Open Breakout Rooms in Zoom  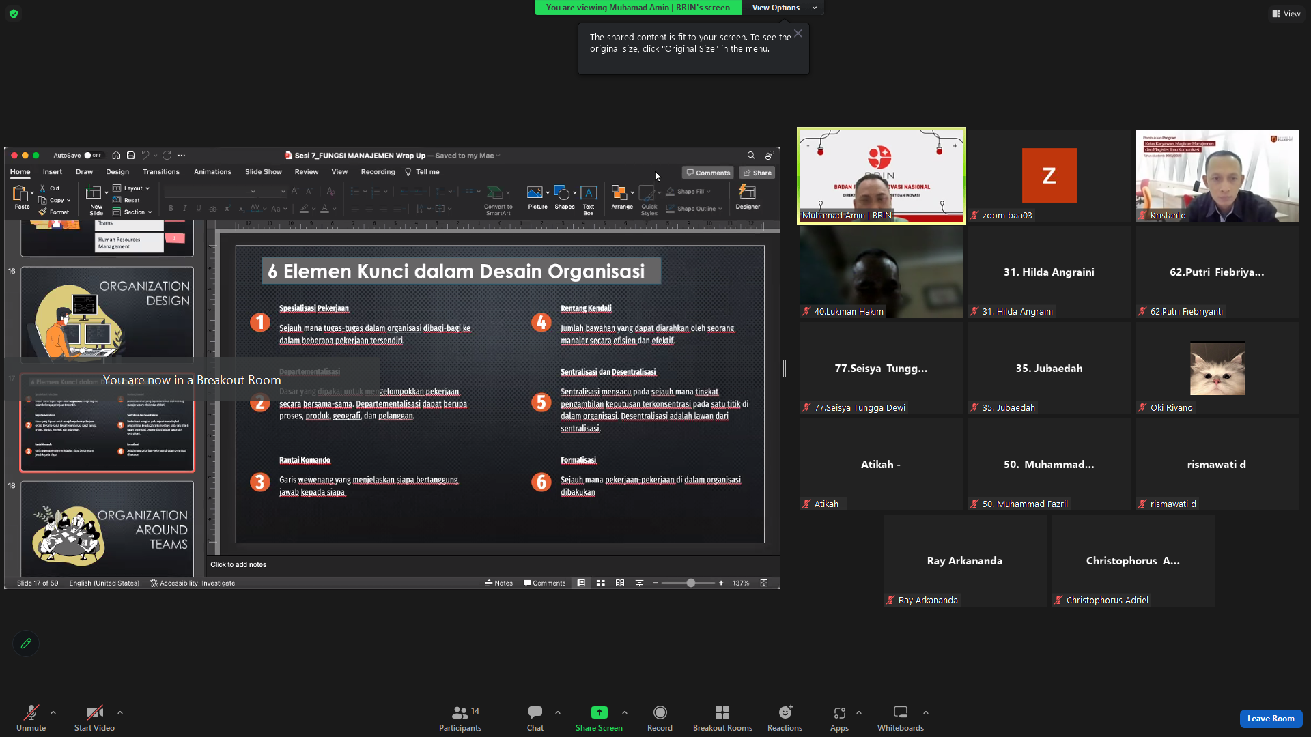[722, 719]
